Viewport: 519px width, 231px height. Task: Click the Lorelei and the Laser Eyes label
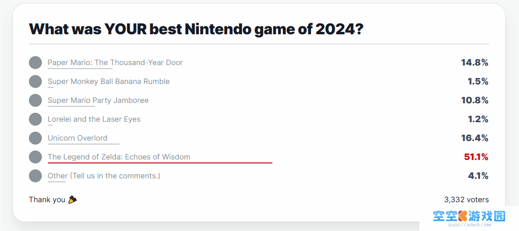click(94, 119)
